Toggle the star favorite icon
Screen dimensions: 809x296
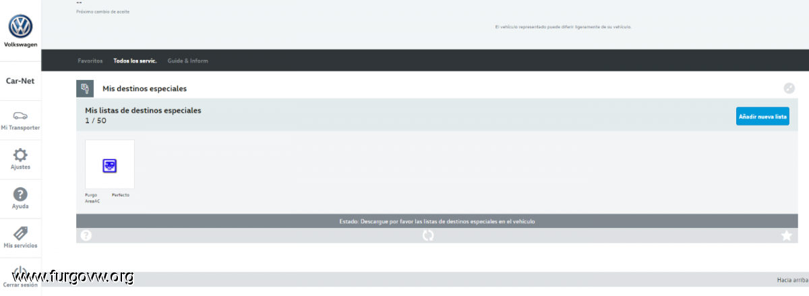786,235
